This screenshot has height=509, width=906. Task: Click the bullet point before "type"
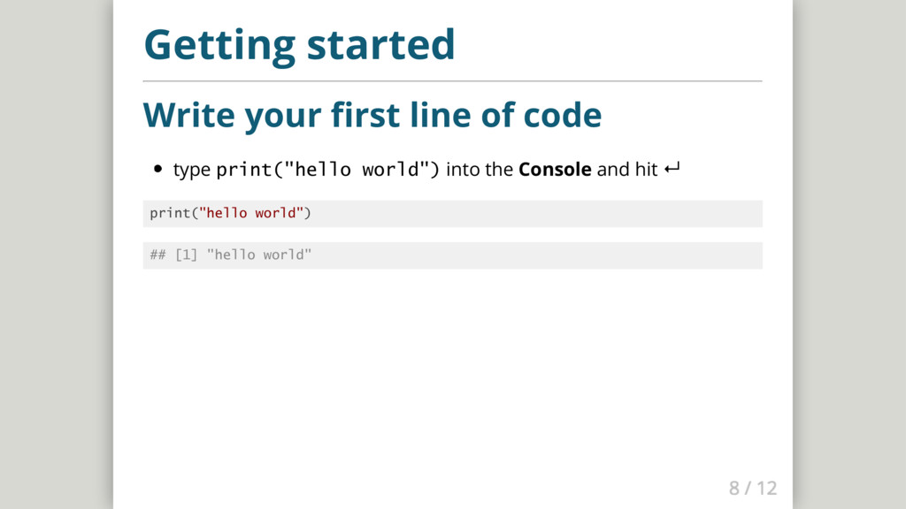(157, 170)
